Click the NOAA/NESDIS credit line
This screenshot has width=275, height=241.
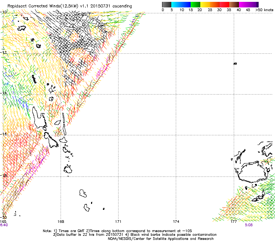161,239
